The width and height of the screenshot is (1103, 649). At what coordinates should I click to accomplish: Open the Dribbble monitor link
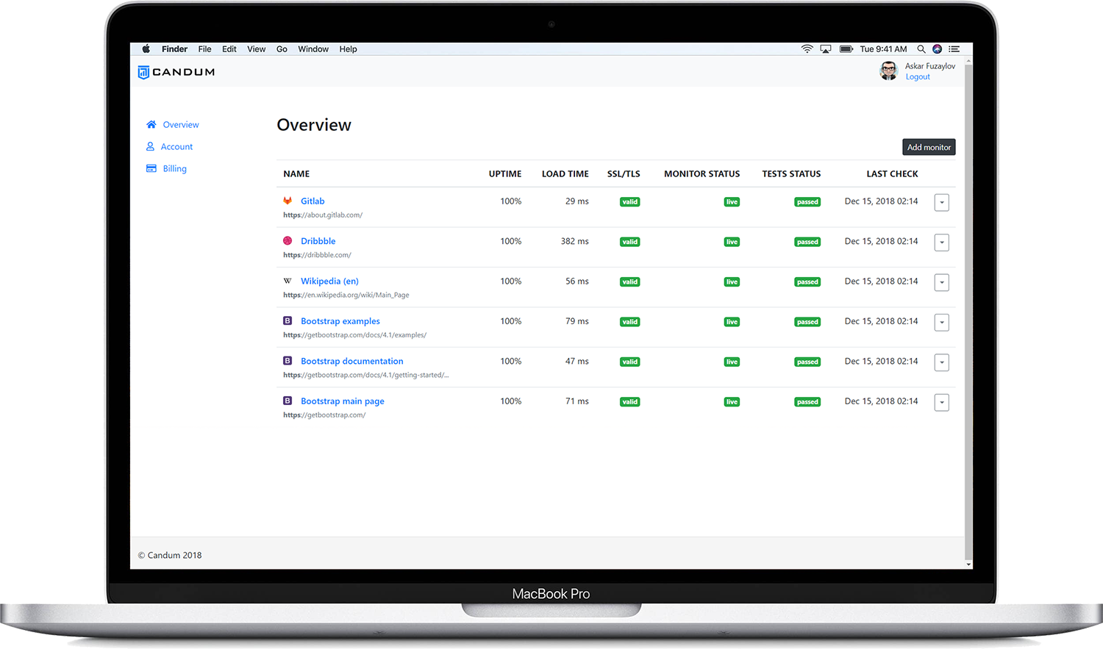click(x=318, y=241)
